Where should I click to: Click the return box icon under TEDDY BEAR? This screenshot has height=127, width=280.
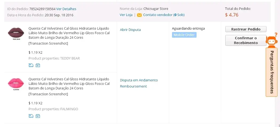point(38,65)
